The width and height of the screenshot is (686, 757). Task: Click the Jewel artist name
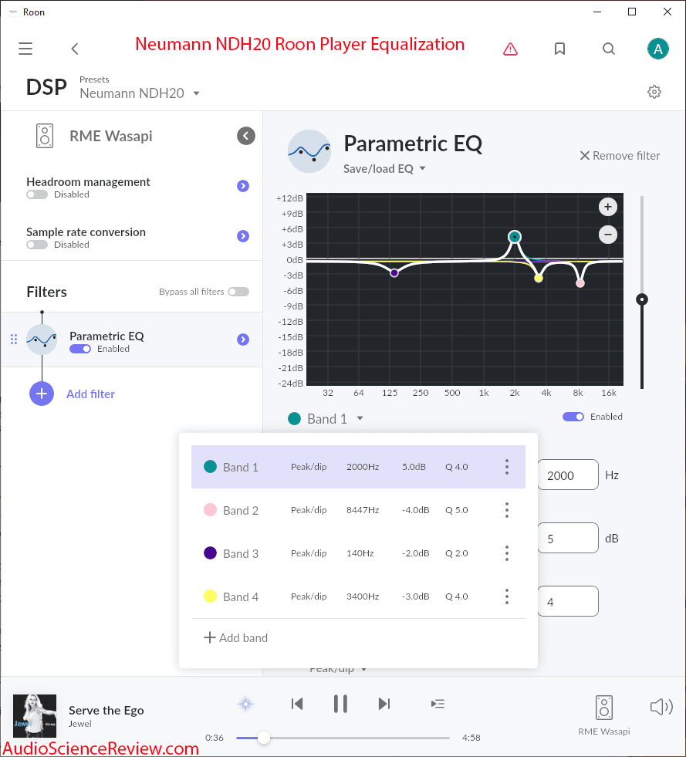coord(79,724)
